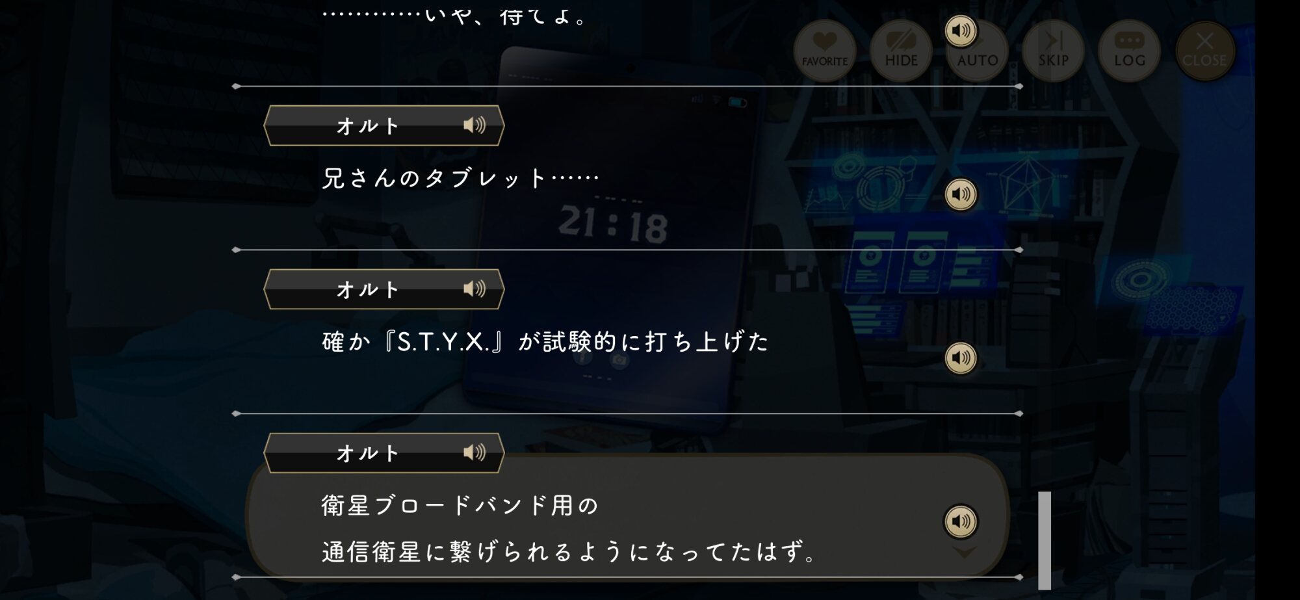
Task: Close the backlog with CLOSE
Action: 1205,51
